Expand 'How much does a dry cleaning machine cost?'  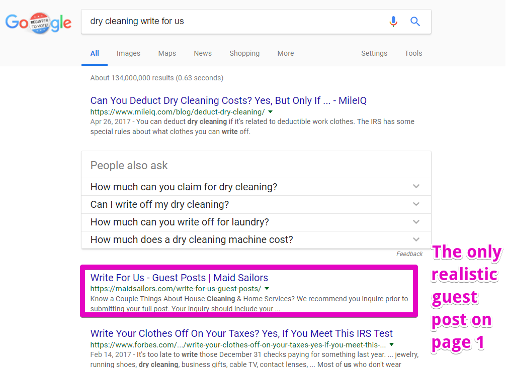pyautogui.click(x=256, y=240)
